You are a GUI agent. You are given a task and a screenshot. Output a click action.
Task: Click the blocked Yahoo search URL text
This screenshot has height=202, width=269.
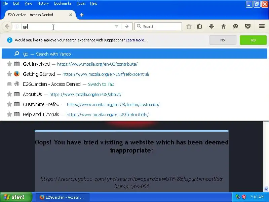click(x=131, y=182)
